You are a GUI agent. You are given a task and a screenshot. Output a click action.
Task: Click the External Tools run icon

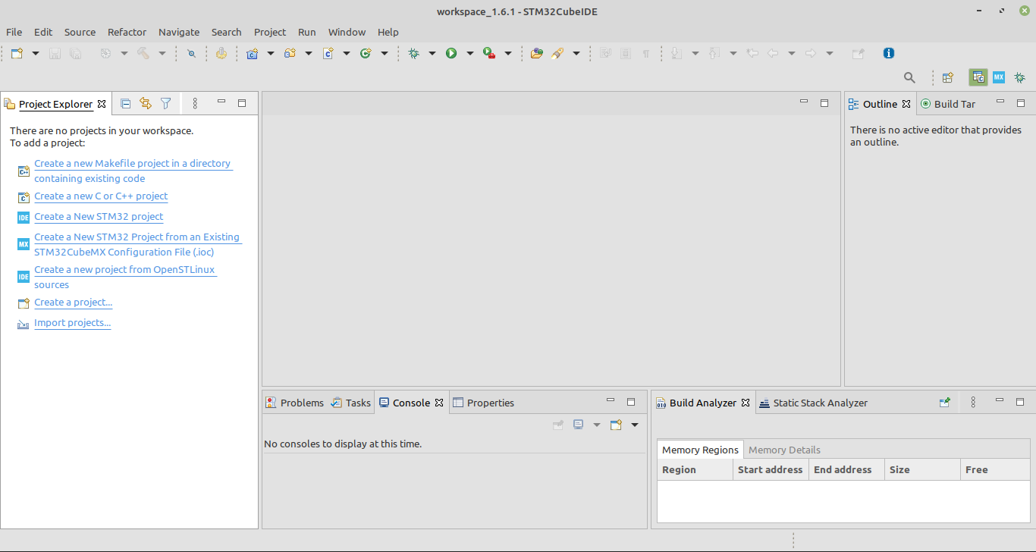pos(489,53)
